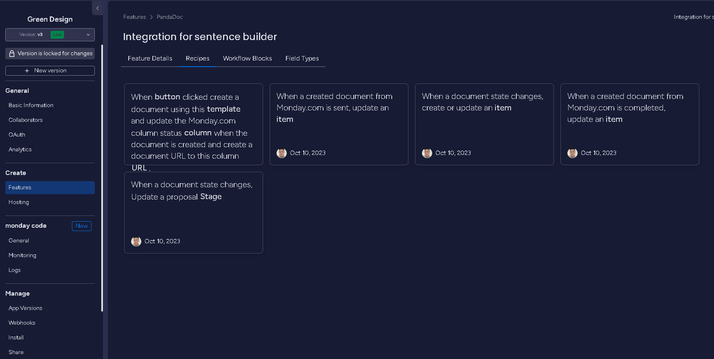Collapse the sidebar with the chevron

pos(97,8)
